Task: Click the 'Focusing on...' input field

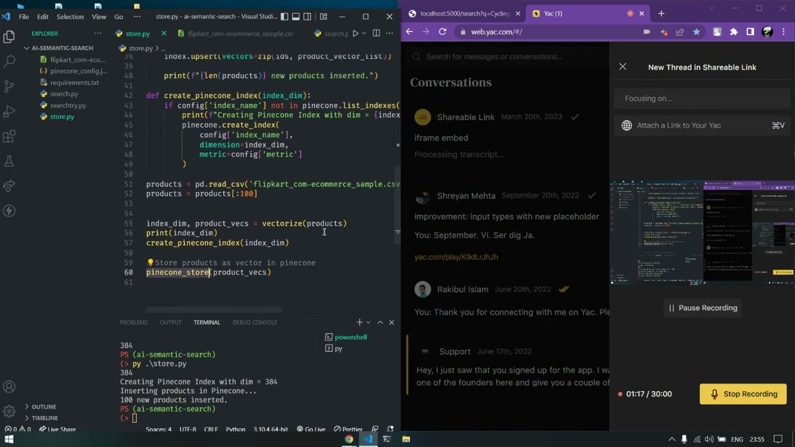Action: click(702, 98)
